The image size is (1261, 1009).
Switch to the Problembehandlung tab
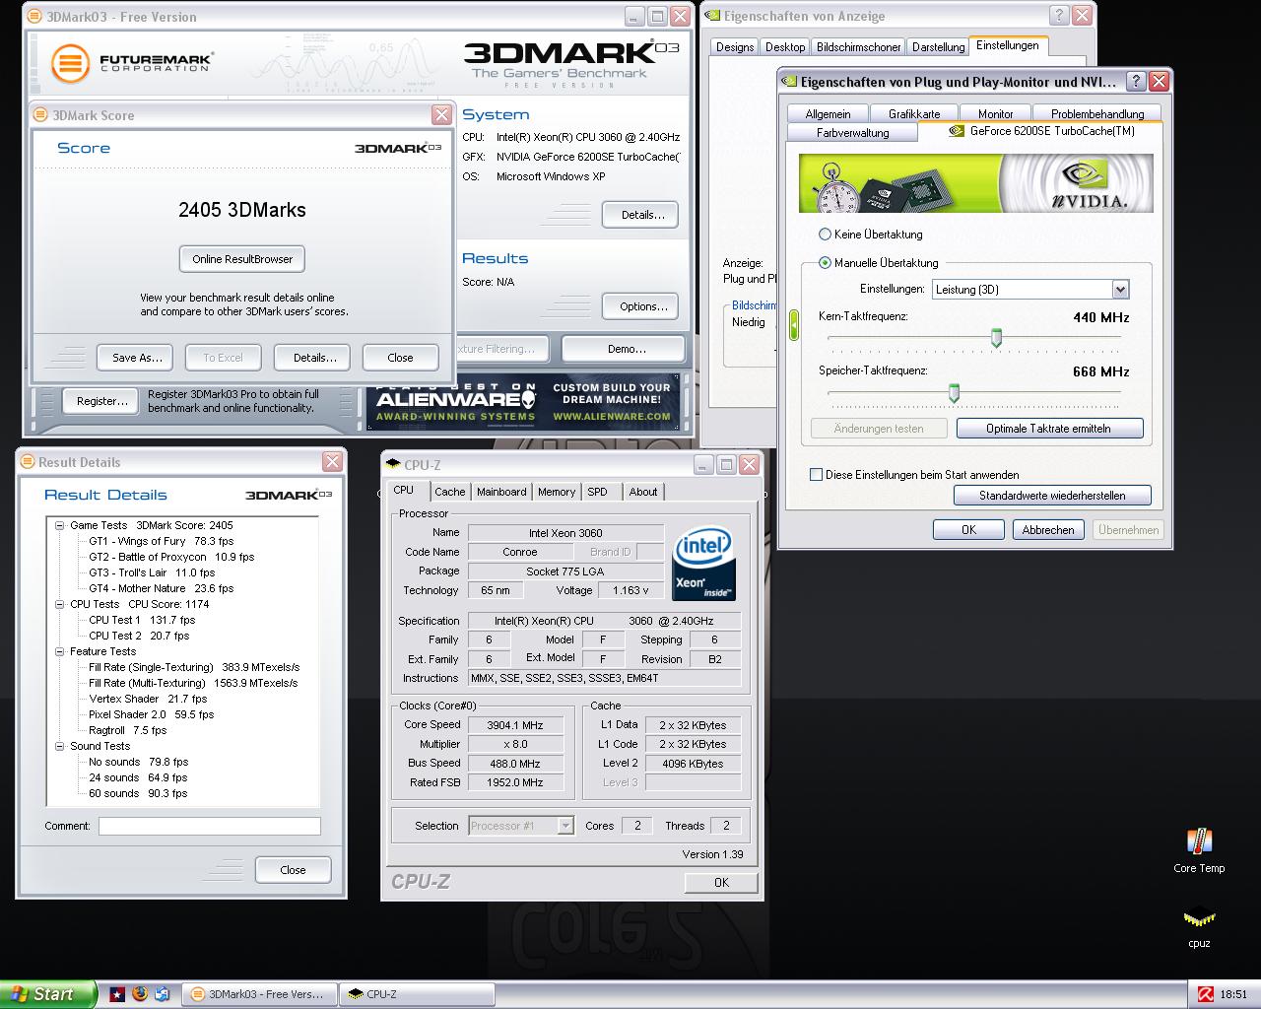point(1097,114)
